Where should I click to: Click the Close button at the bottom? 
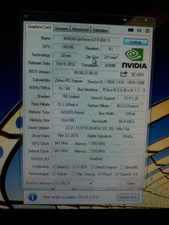point(131,183)
